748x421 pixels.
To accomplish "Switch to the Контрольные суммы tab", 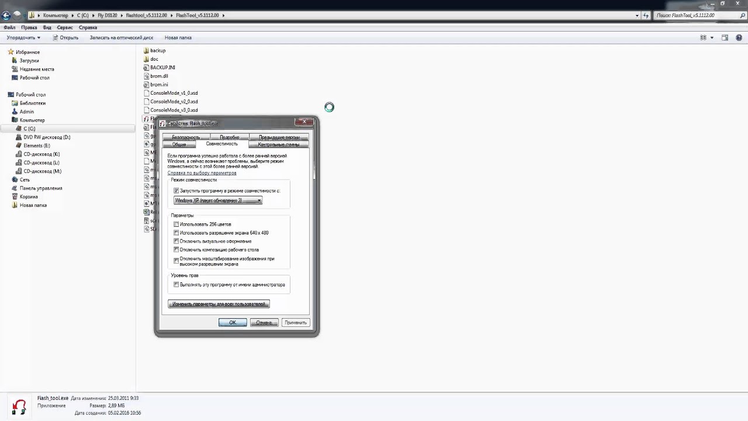I will click(x=279, y=144).
